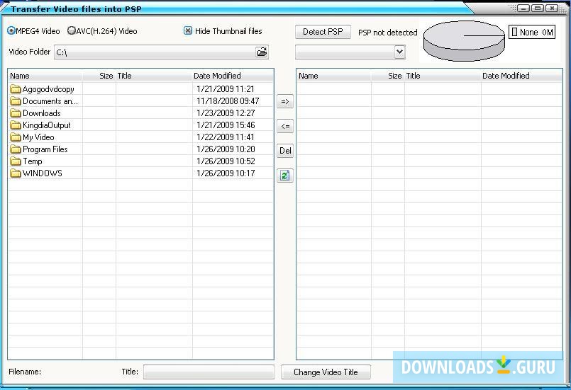The height and width of the screenshot is (390, 571).
Task: Click the Detect PSP button
Action: point(323,32)
